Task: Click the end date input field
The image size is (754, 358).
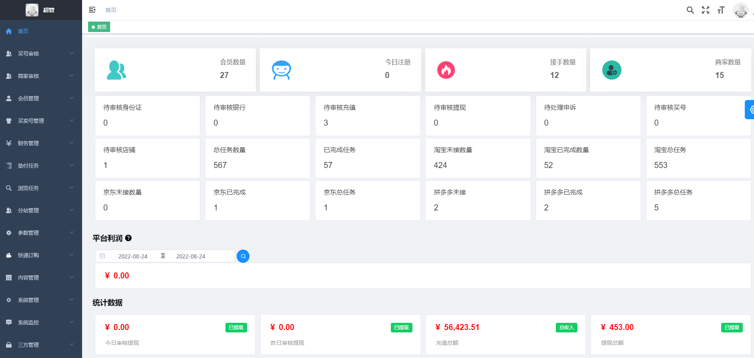Action: [191, 256]
